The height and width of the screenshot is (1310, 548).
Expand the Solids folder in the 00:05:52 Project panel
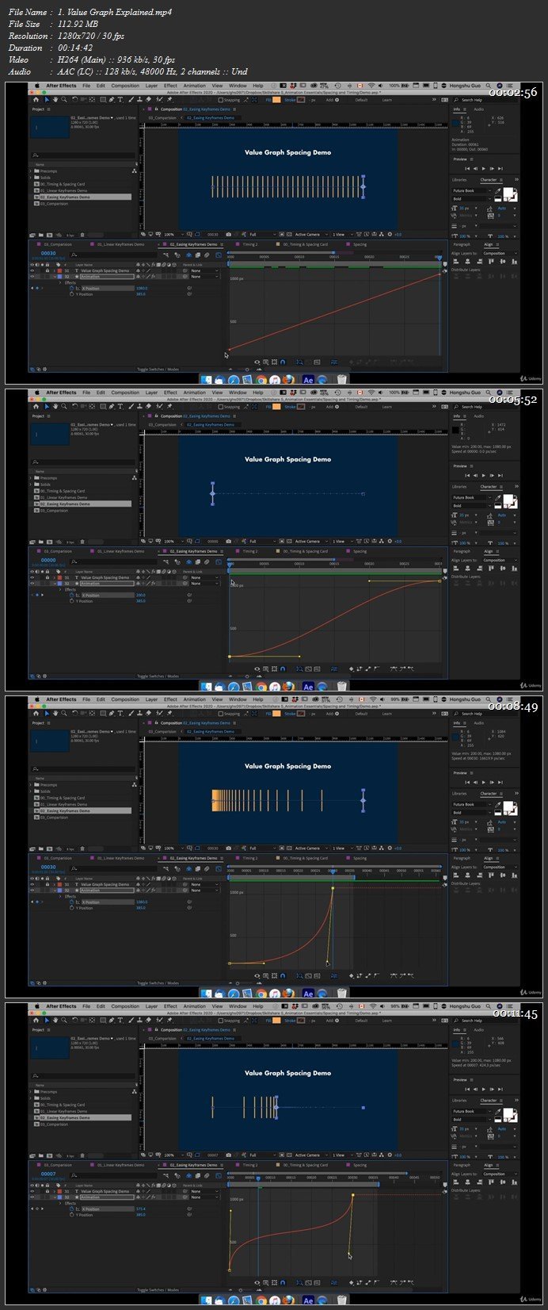(x=32, y=485)
